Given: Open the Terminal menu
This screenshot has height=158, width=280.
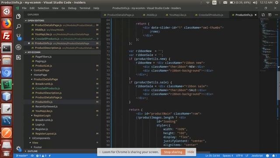Looking at the screenshot, I should click(85, 8).
